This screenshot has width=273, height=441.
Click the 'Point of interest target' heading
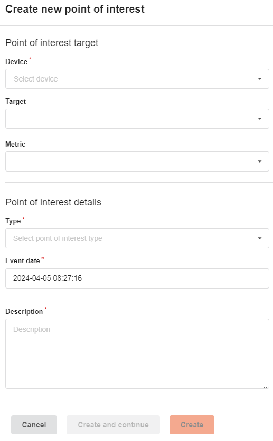pos(52,43)
